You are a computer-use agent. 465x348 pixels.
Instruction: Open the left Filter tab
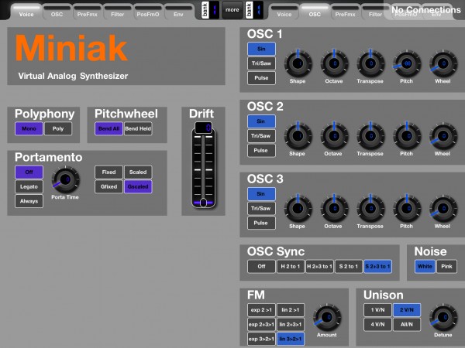click(118, 12)
